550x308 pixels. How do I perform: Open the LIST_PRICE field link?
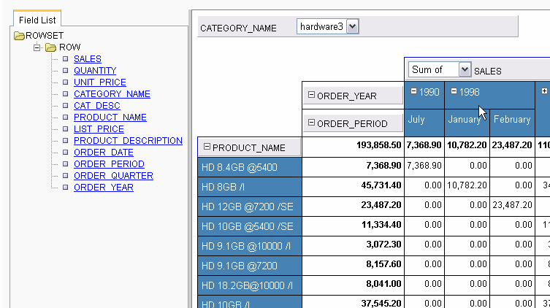99,129
